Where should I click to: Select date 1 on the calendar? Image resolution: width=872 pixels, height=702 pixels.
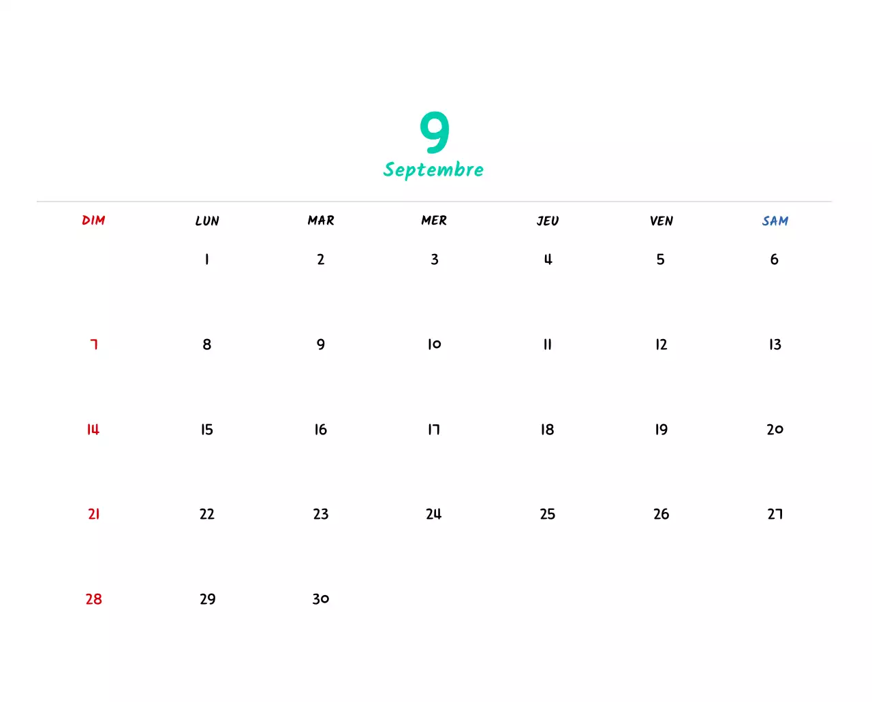(x=206, y=259)
